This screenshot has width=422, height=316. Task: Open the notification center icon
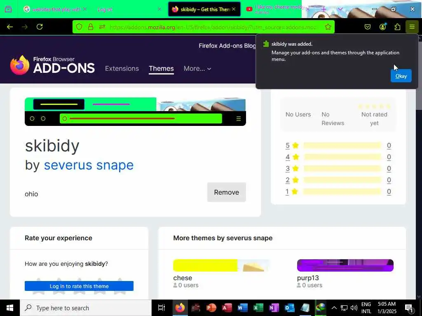coord(409,308)
